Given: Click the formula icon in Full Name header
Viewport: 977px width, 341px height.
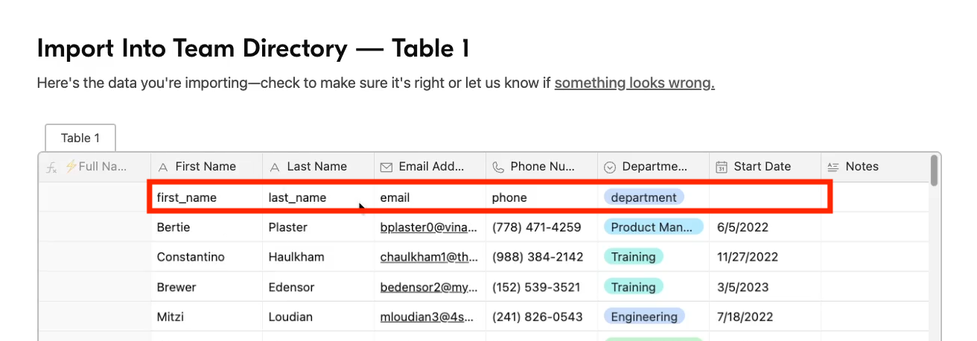Looking at the screenshot, I should point(51,167).
